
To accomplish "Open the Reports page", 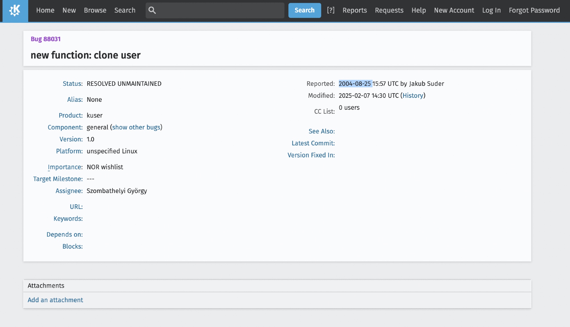I will 355,10.
